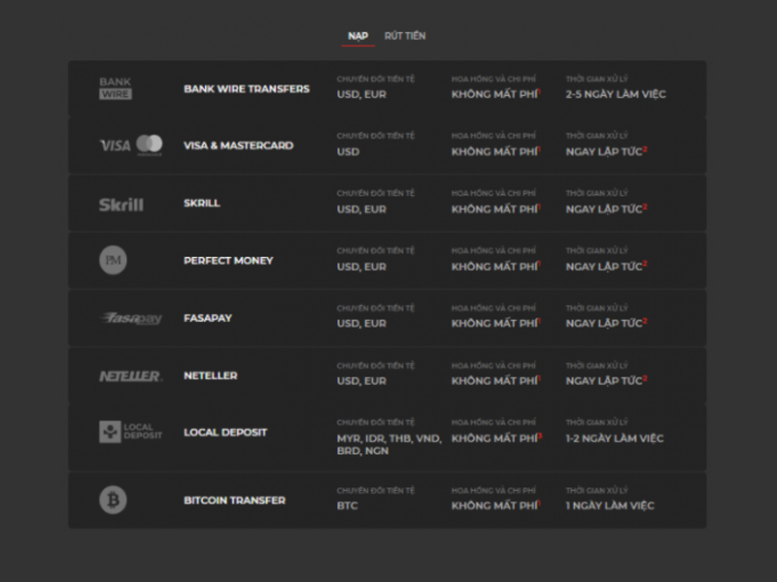Viewport: 777px width, 582px height.
Task: Click 'USD, EUR' in FasaPay row
Action: point(361,324)
